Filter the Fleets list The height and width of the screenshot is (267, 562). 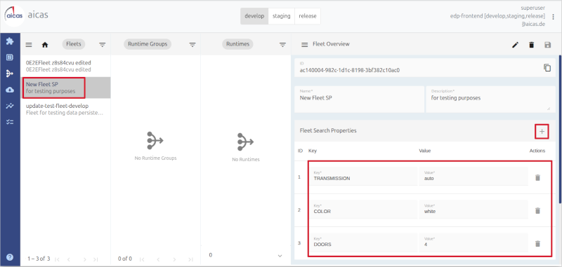(103, 45)
